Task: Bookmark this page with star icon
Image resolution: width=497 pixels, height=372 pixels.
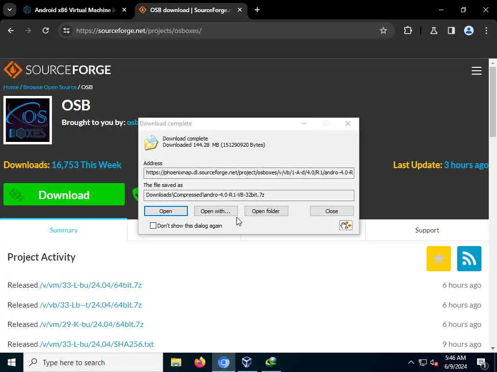Action: [383, 31]
